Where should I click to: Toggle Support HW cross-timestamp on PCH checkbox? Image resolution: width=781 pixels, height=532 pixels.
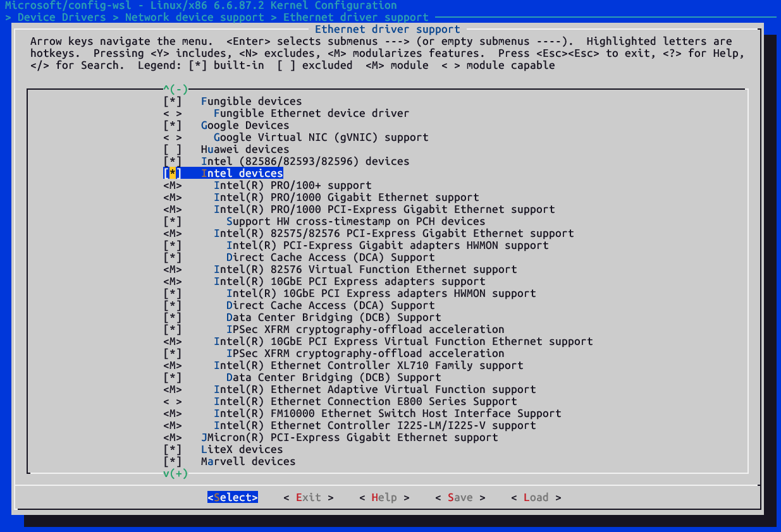[173, 221]
